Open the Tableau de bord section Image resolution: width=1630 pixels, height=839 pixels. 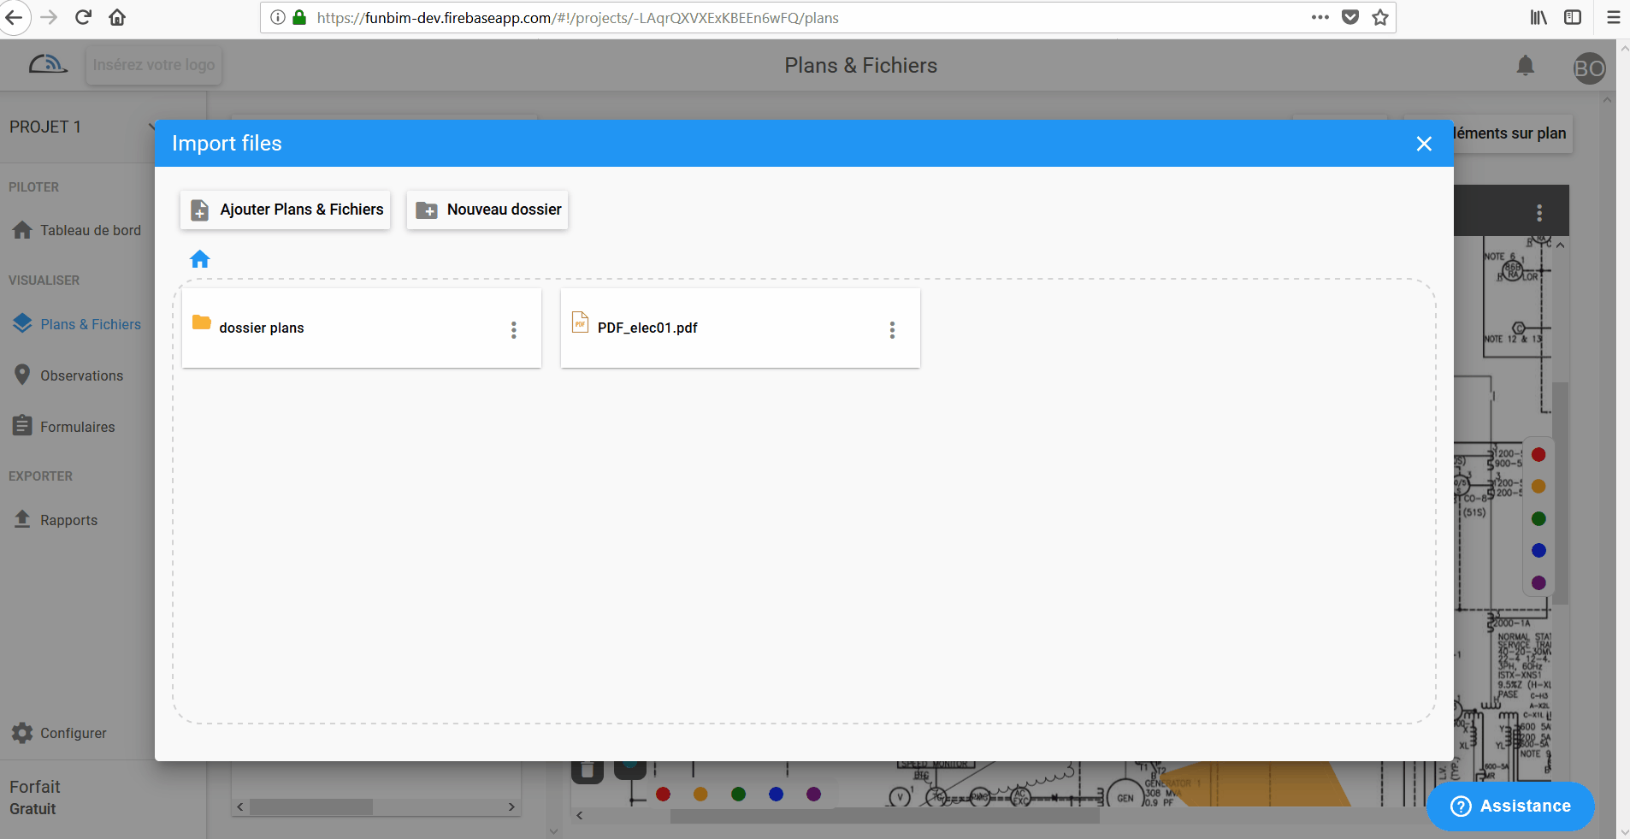click(90, 229)
